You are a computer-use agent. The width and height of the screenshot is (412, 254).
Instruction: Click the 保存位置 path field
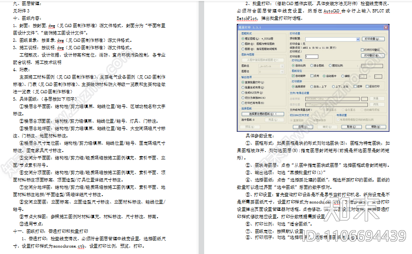coord(336,104)
